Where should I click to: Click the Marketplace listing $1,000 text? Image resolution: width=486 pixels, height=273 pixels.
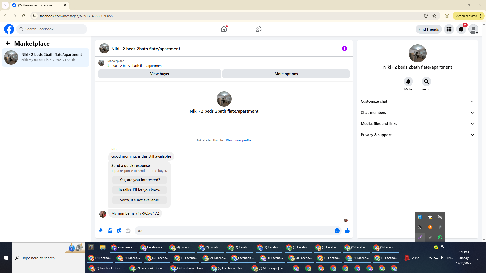[135, 66]
